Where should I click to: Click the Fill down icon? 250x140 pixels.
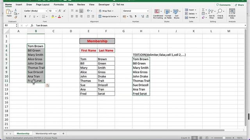tap(203, 14)
